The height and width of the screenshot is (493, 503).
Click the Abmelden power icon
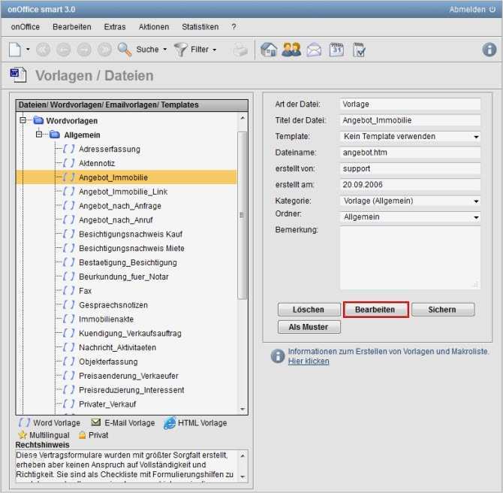(492, 9)
